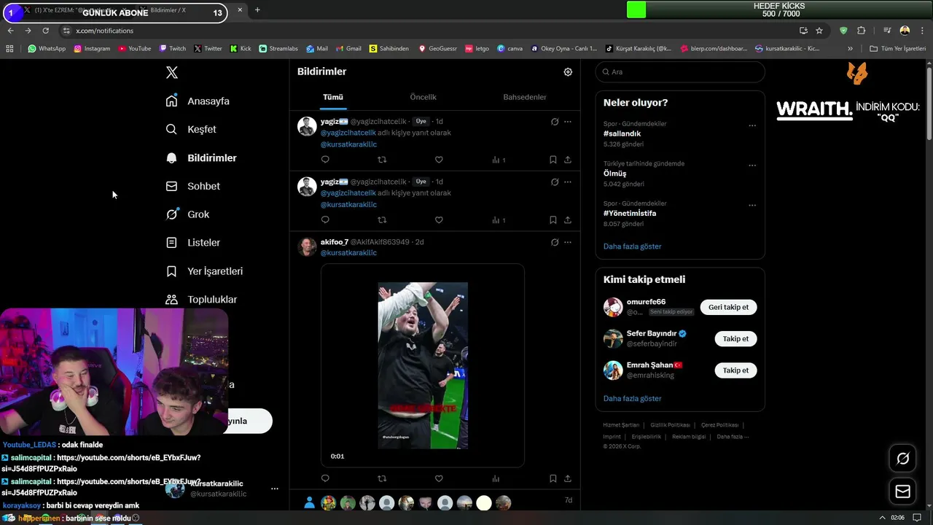Open notification settings gear icon
933x525 pixels.
click(x=568, y=71)
